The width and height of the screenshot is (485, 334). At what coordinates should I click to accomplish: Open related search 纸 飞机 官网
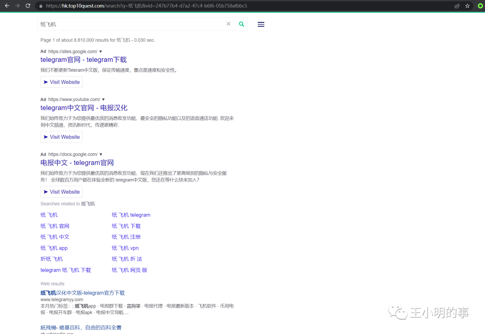(x=55, y=226)
